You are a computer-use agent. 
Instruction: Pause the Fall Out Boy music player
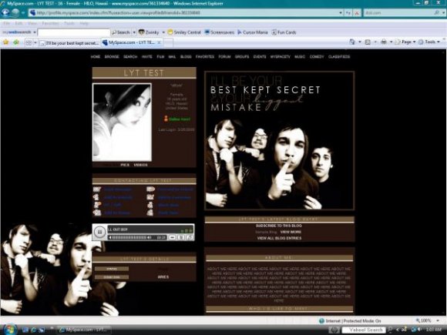point(99,232)
